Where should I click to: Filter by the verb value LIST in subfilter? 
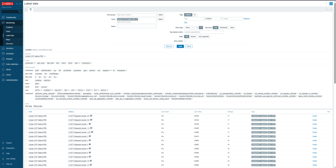coord(72,90)
